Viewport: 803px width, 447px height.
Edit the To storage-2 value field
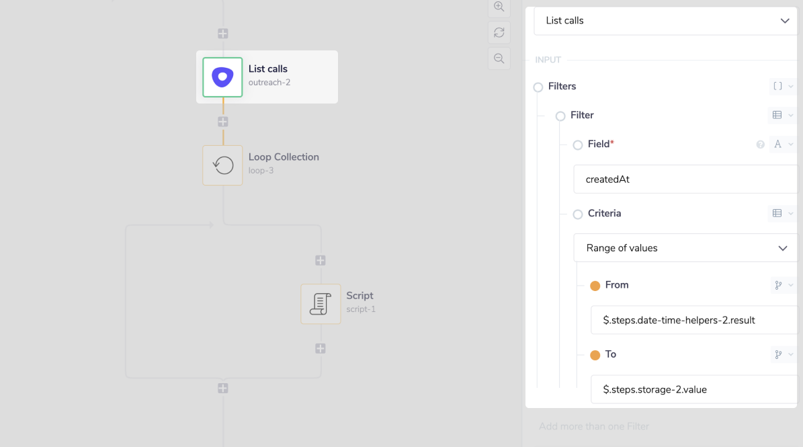[x=693, y=389]
